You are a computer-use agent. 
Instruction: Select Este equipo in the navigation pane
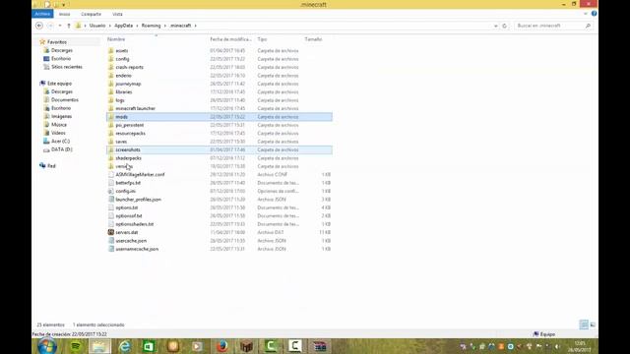pos(59,83)
